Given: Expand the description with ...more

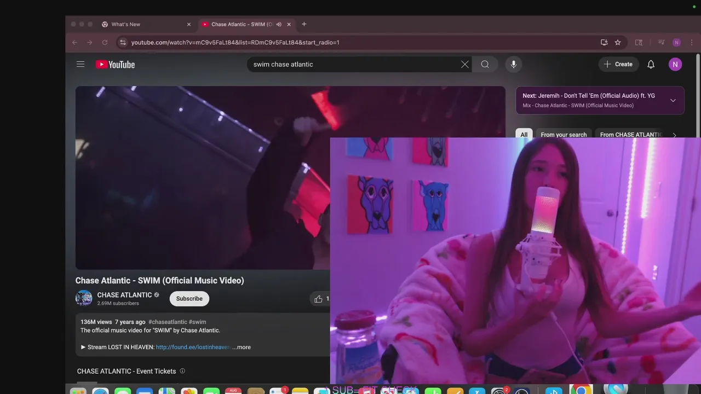Looking at the screenshot, I should click(242, 347).
